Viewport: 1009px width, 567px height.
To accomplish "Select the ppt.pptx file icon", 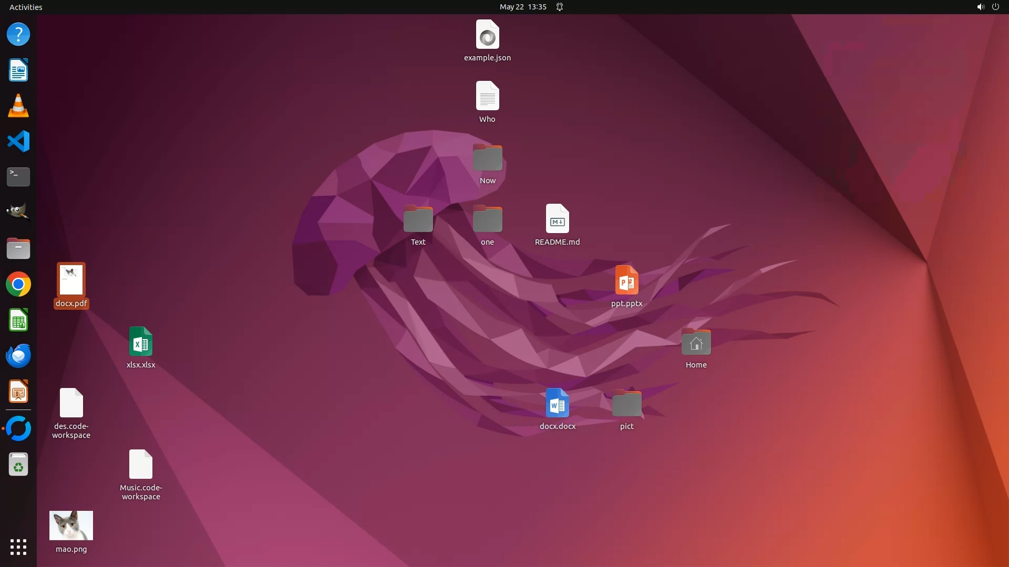I will pos(626,280).
